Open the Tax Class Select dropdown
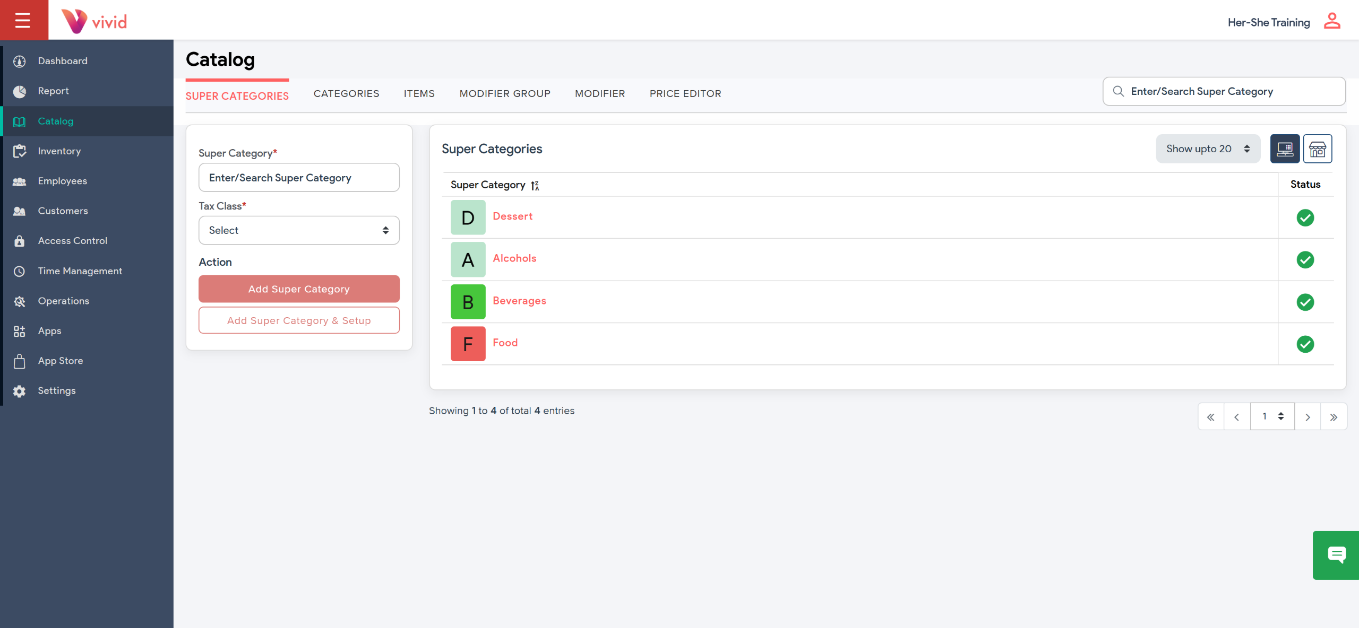 click(299, 230)
